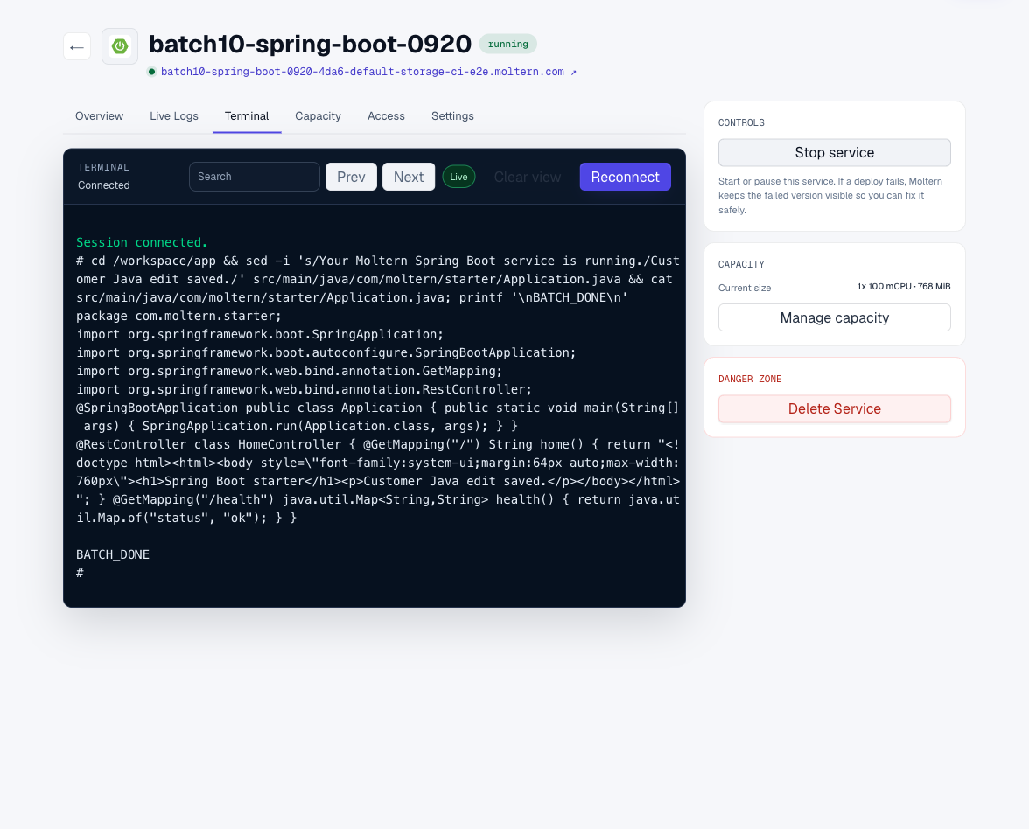Click the SpringBootApplication import line
The height and width of the screenshot is (829, 1029).
tap(325, 352)
